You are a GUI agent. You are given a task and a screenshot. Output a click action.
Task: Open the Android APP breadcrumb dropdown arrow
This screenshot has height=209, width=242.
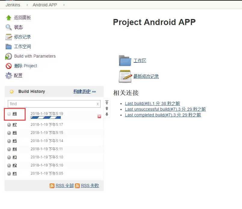(x=64, y=5)
